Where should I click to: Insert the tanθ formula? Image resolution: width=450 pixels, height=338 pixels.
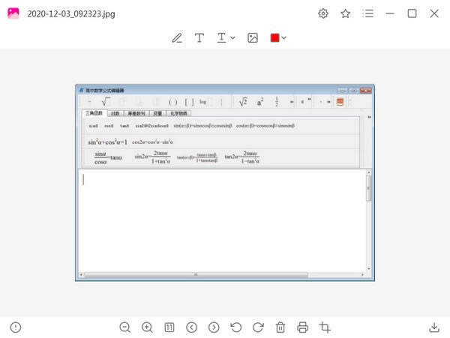pyautogui.click(x=124, y=126)
